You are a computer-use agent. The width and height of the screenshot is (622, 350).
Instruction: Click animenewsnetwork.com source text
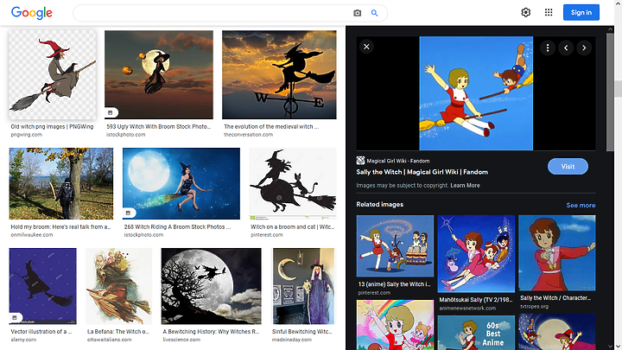pyautogui.click(x=467, y=308)
